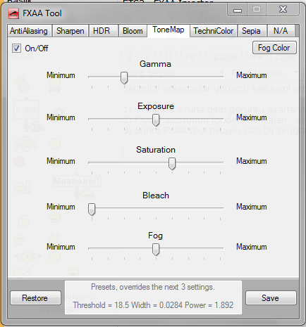Image resolution: width=306 pixels, height=327 pixels.
Task: Go to the Bloom tab
Action: (x=133, y=31)
